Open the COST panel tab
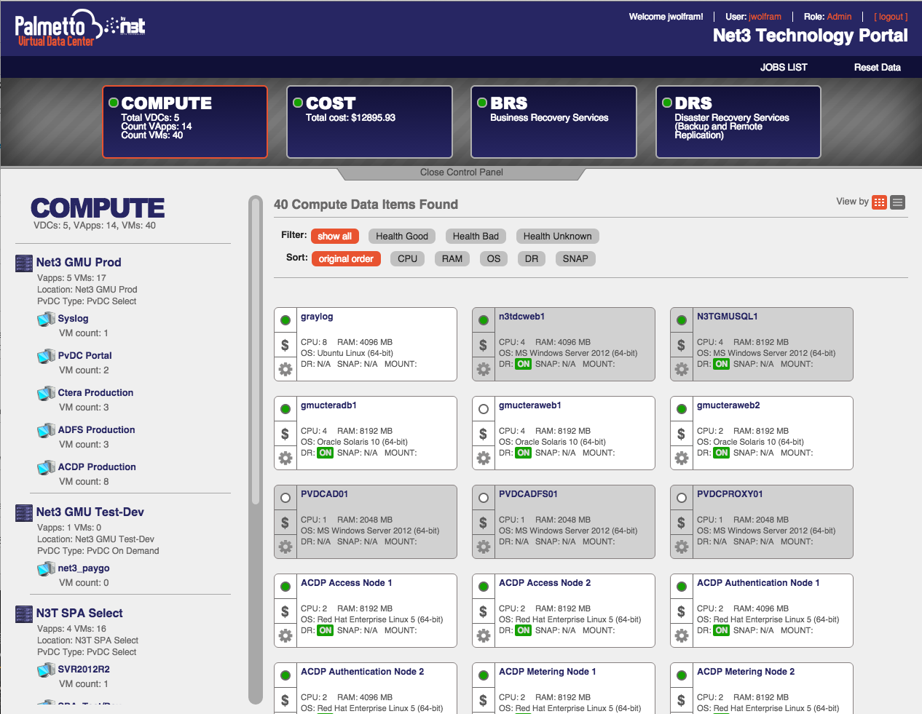Screen dimensions: 922x714 click(369, 122)
